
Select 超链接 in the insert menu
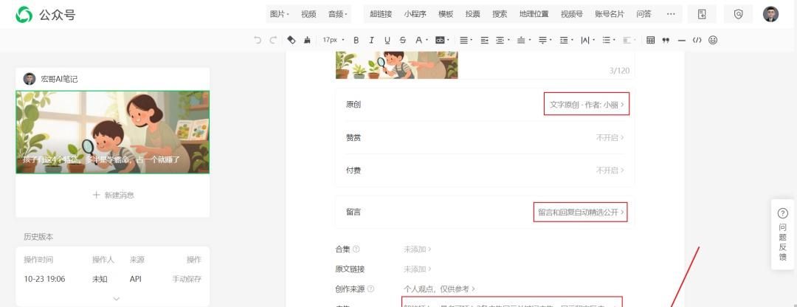(381, 14)
